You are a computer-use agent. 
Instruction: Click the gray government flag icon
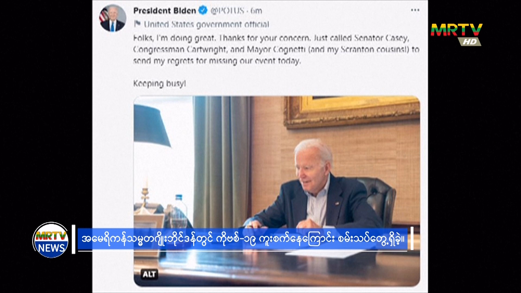(137, 24)
